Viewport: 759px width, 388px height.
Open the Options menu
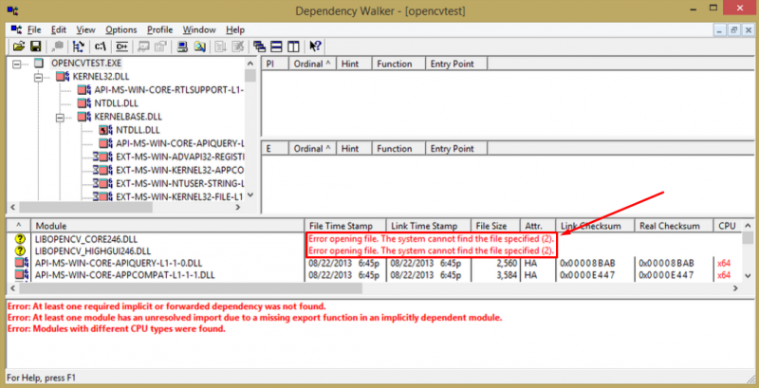(x=120, y=29)
